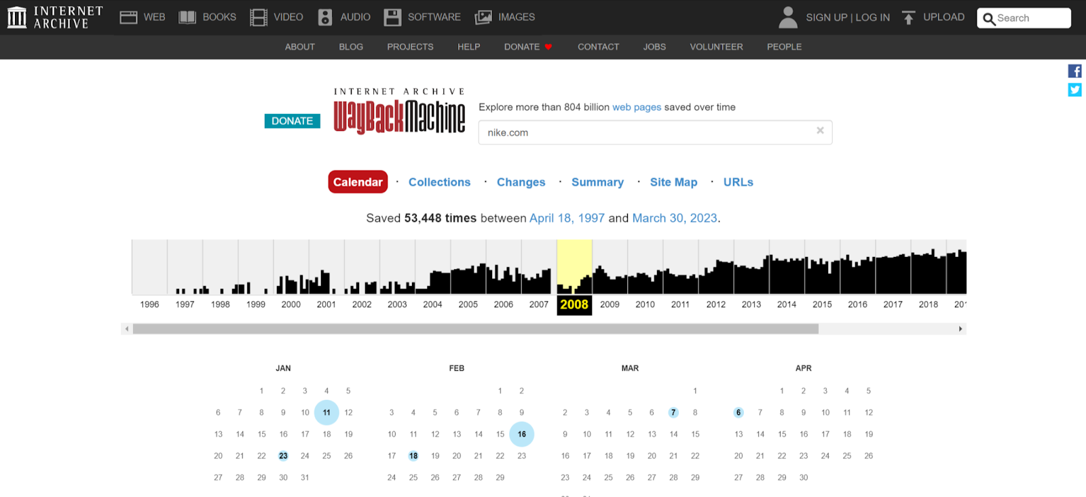Select year 2005 on the timeline
1086x497 pixels.
468,304
